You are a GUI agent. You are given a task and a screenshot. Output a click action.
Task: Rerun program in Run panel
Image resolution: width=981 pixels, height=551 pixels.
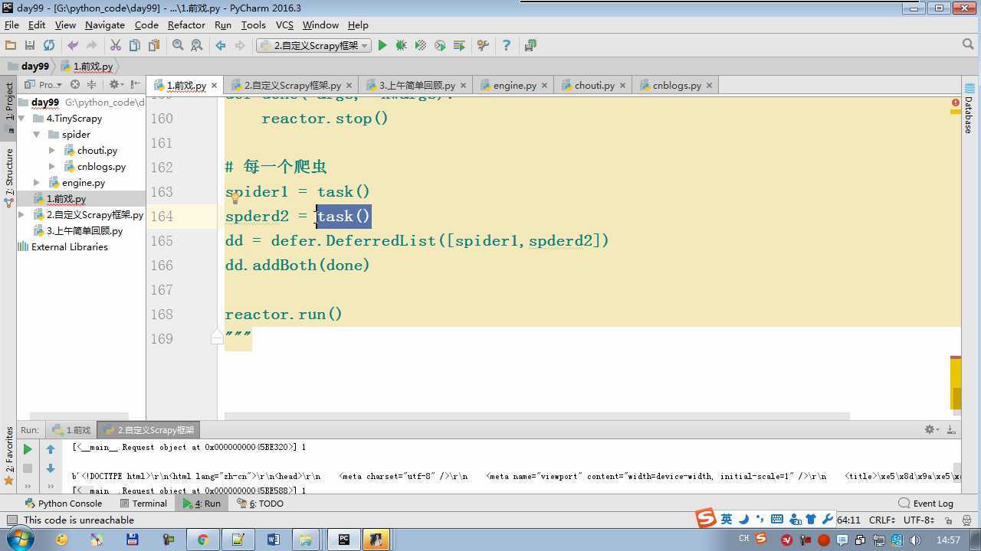[28, 449]
